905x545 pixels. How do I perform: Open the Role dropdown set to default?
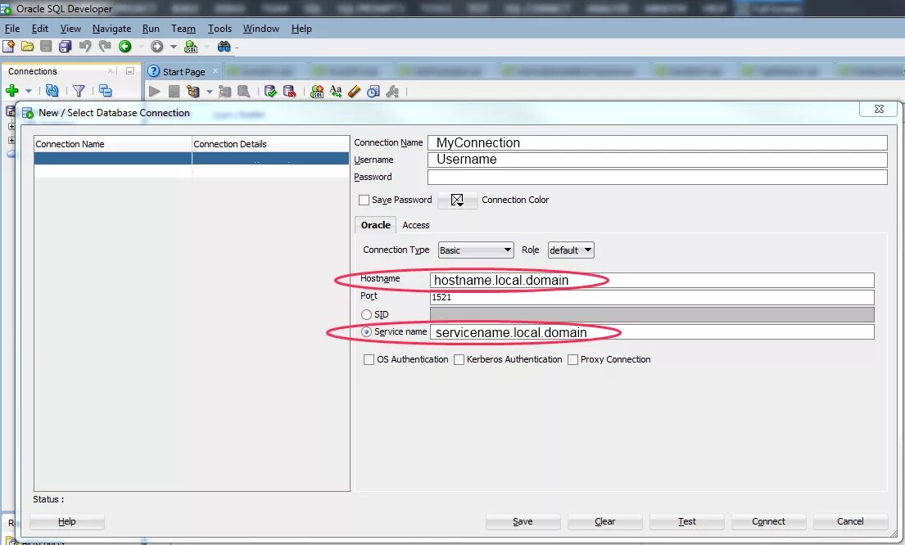click(571, 250)
